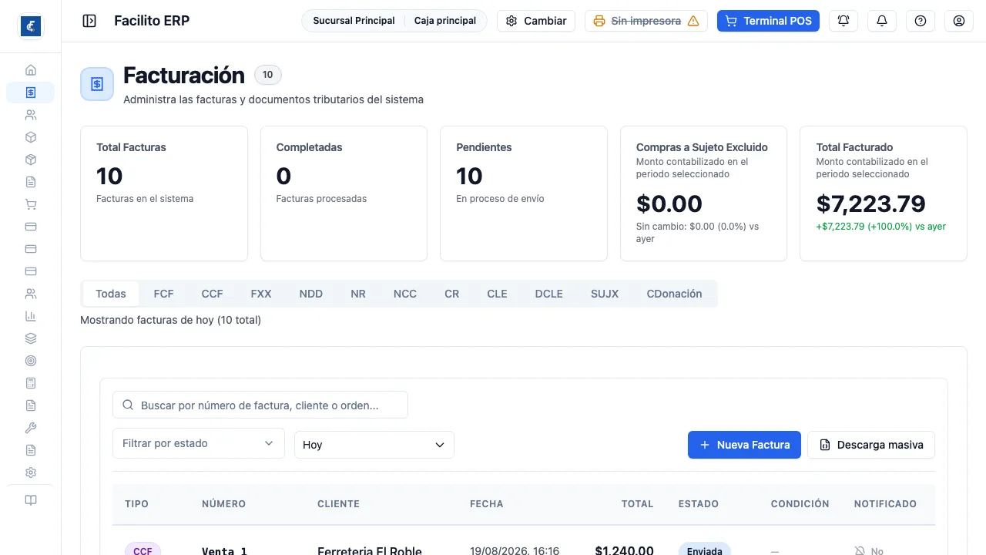Select the DCLE tab
986x555 pixels.
(549, 294)
